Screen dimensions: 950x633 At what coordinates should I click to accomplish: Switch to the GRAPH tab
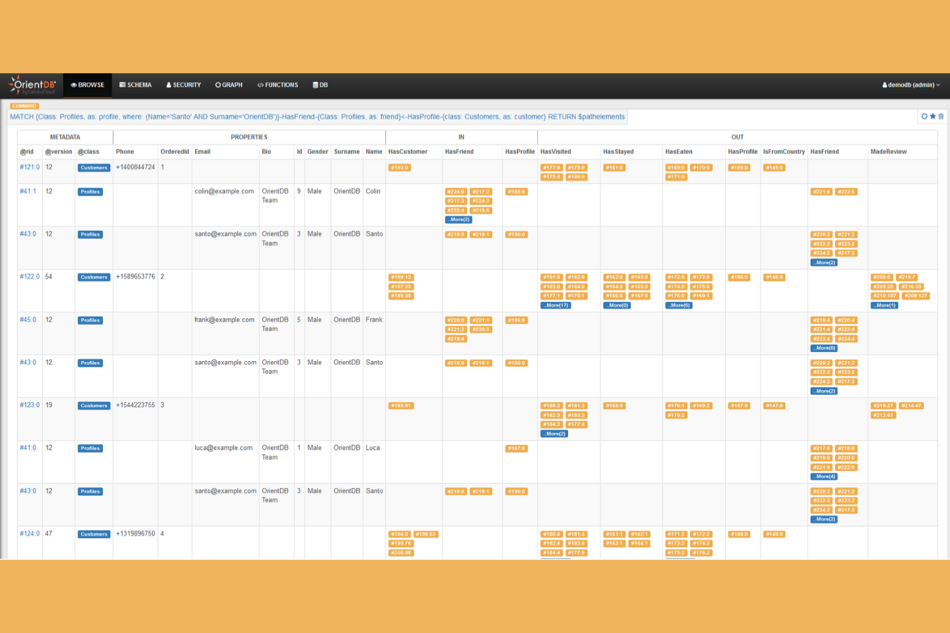[229, 85]
